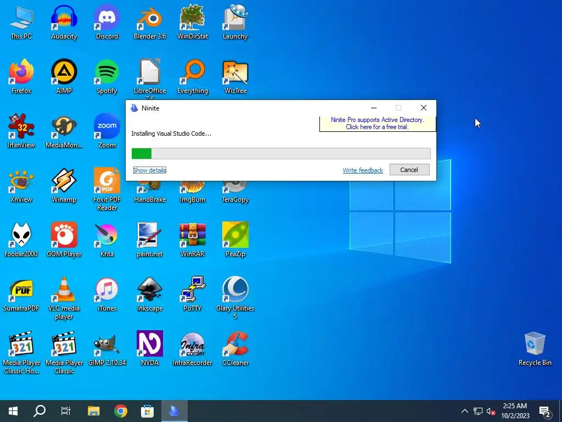Click the Everything search icon
This screenshot has height=422, width=562.
(193, 76)
